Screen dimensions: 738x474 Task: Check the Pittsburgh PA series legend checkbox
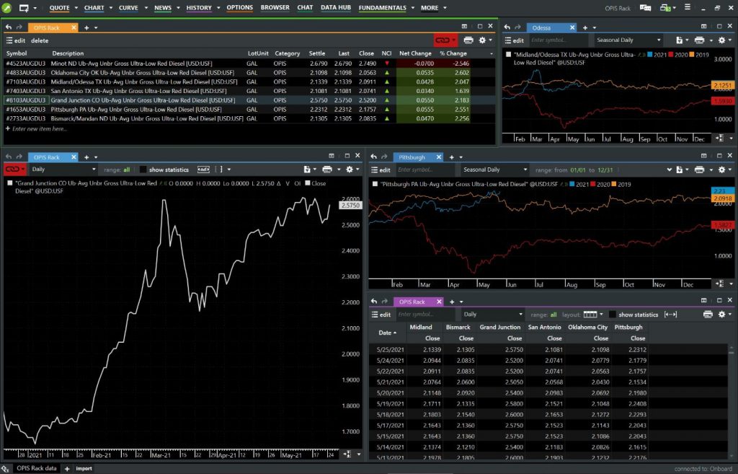tap(374, 184)
